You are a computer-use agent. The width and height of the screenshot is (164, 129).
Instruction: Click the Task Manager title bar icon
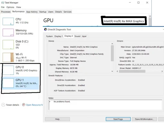tap(3, 3)
